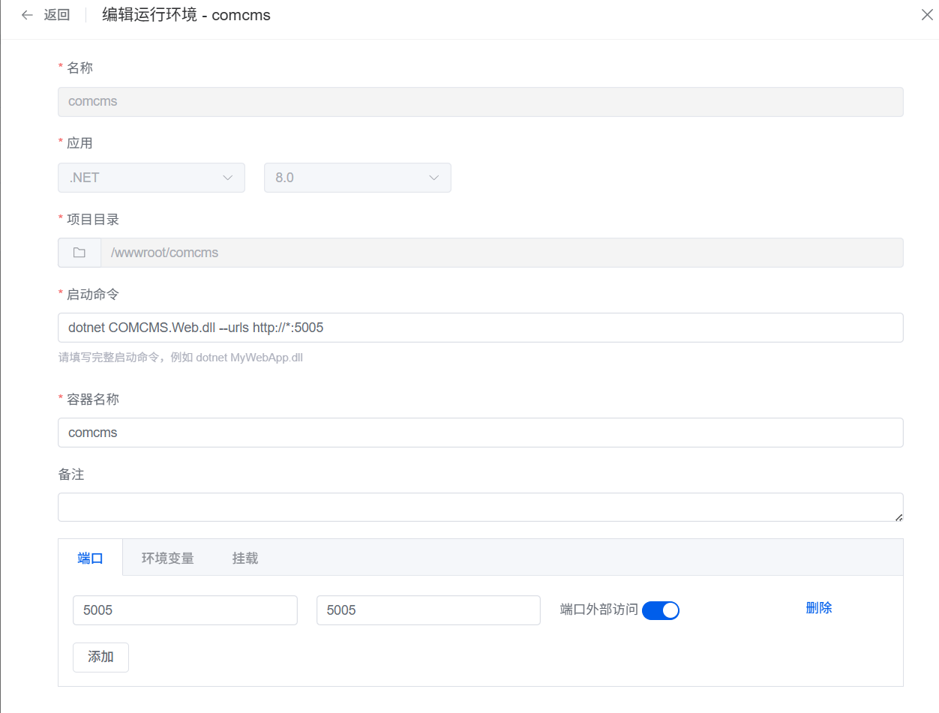
Task: Click the /wwwroot/comcms directory field
Action: pyautogui.click(x=502, y=253)
